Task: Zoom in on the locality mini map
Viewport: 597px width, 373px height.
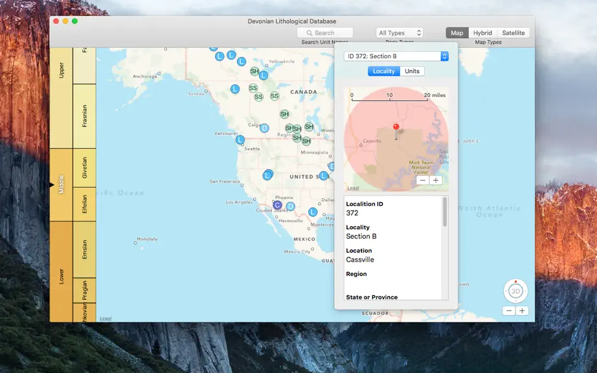Action: [x=436, y=181]
